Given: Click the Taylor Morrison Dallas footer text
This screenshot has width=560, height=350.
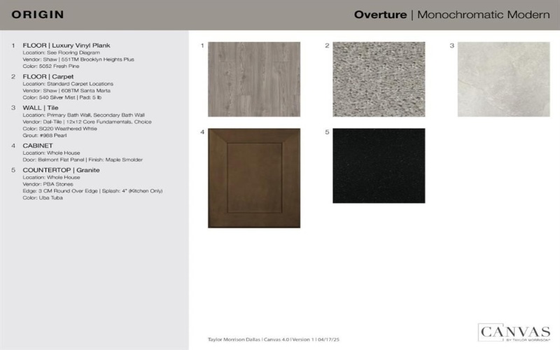Looking at the screenshot, I should [x=274, y=339].
